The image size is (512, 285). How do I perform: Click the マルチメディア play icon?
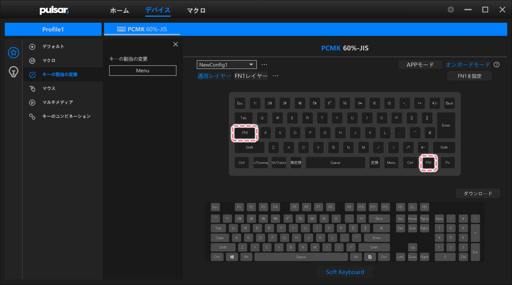(32, 103)
